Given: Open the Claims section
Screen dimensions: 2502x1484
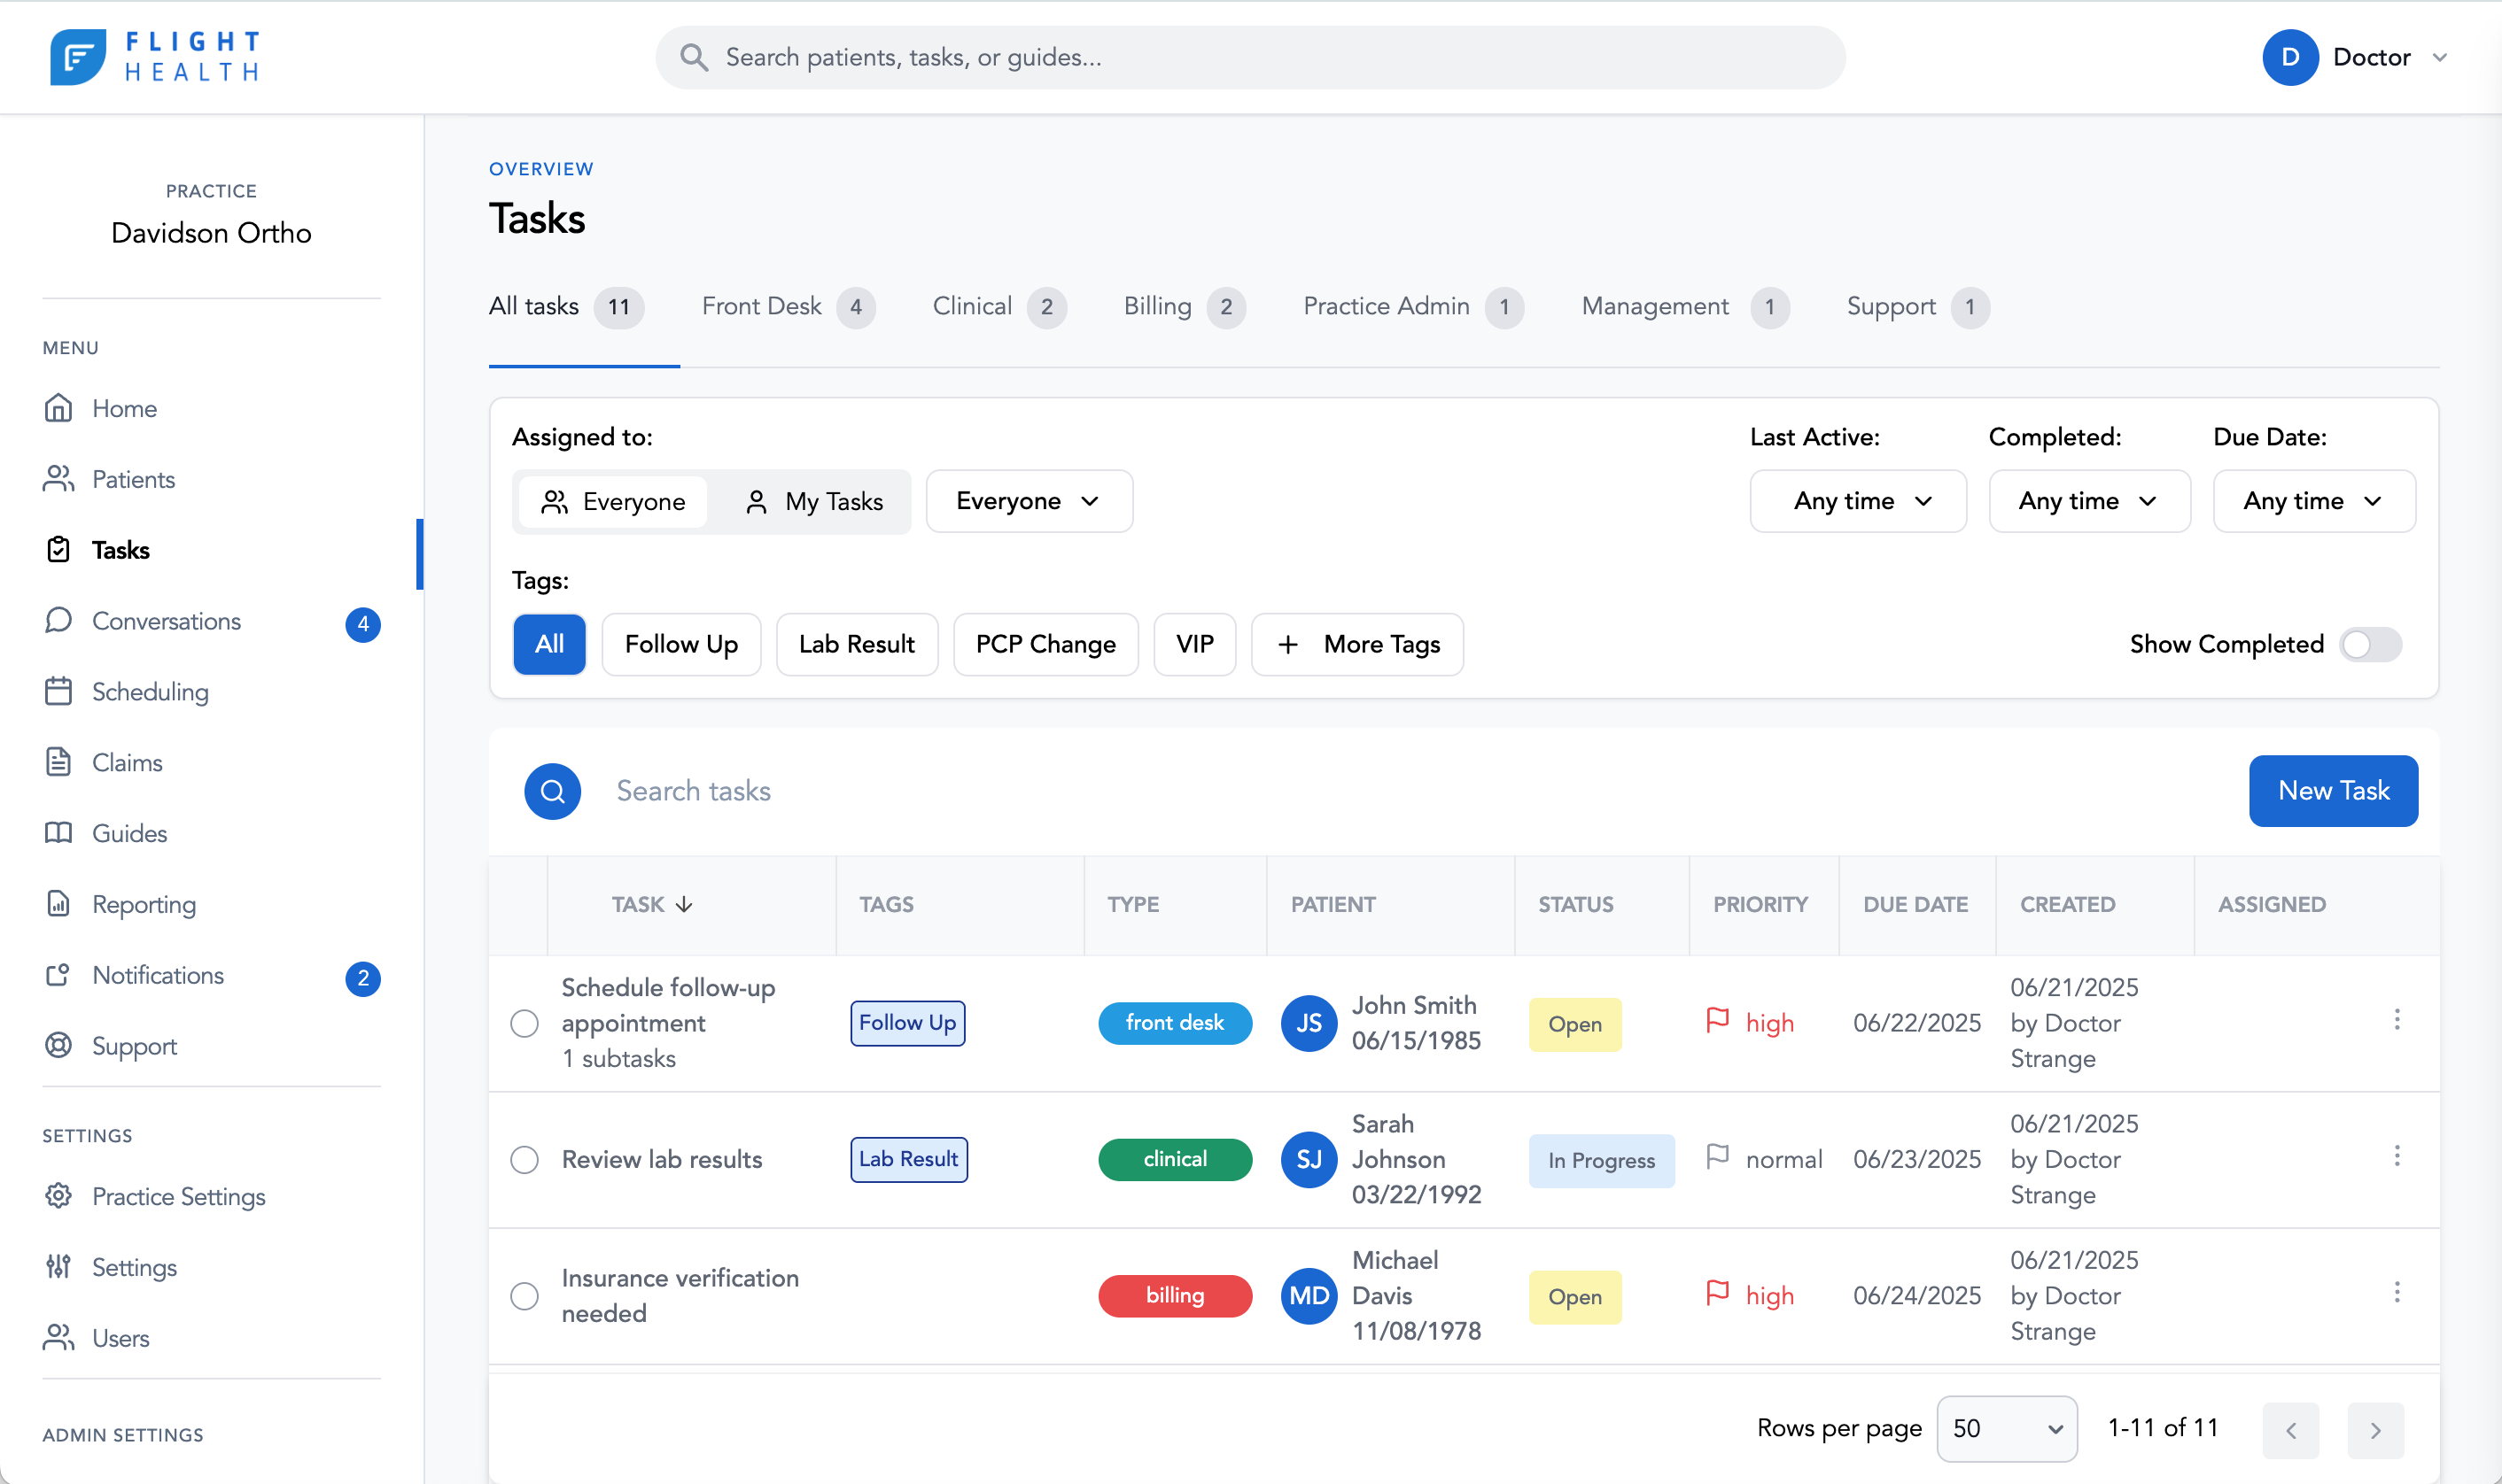Looking at the screenshot, I should [127, 762].
